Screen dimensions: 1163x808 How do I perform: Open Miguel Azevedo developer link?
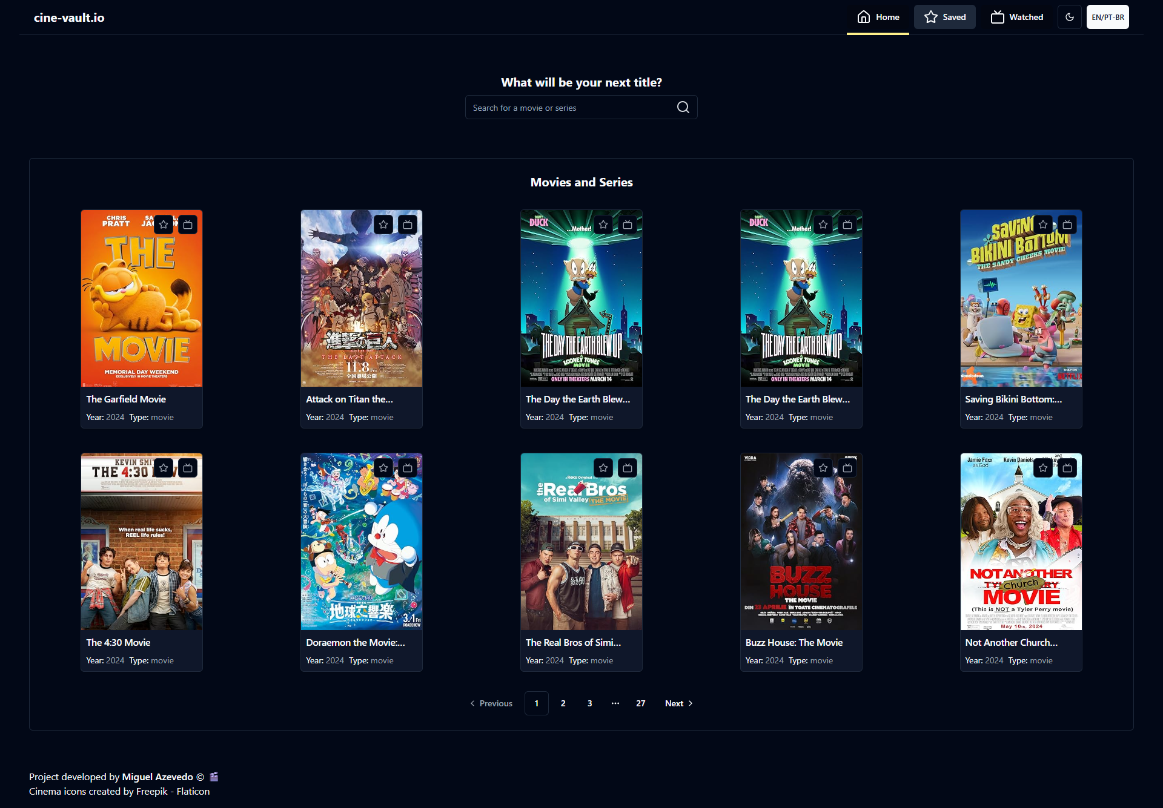(x=157, y=777)
